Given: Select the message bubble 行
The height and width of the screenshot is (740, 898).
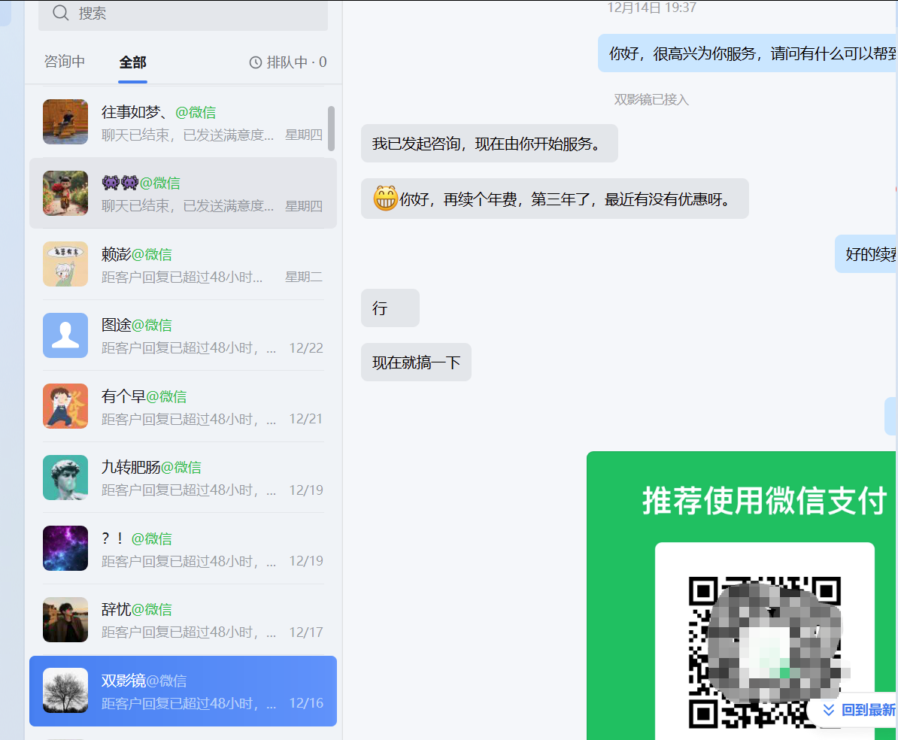Looking at the screenshot, I should [390, 308].
